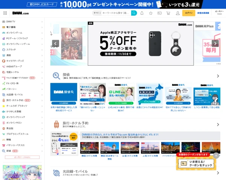
Task: Open オンラインクリニック sidebar item
Action: tap(22, 117)
